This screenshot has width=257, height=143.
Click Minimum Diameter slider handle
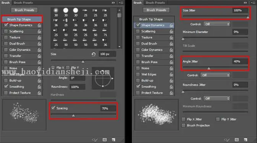point(183,39)
